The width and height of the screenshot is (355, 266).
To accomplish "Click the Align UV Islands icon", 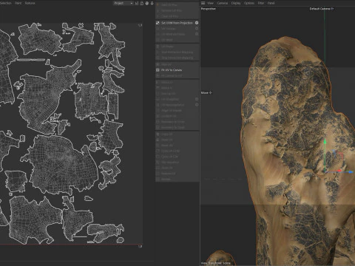I will pyautogui.click(x=158, y=110).
